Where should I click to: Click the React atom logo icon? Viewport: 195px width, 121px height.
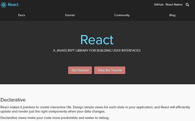[x=4, y=5]
